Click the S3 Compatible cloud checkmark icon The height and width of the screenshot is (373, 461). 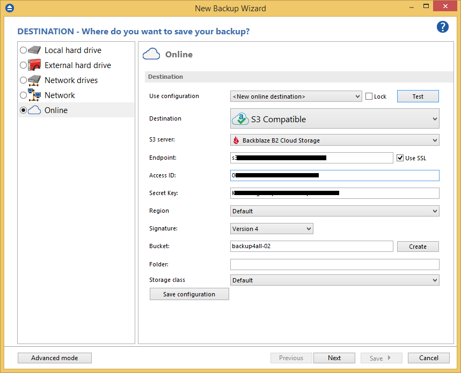(240, 119)
